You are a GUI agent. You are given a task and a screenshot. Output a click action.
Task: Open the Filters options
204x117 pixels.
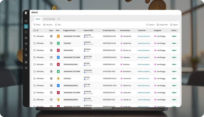click(x=37, y=25)
